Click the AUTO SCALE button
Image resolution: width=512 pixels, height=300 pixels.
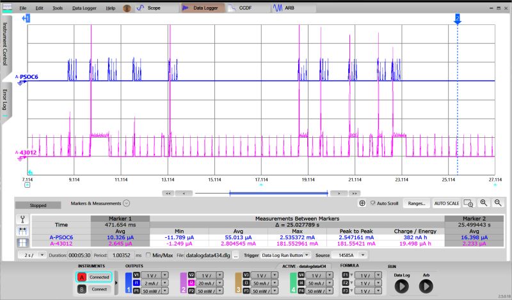click(x=446, y=203)
